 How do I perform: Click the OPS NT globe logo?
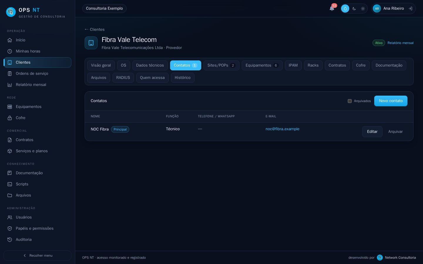(x=11, y=12)
